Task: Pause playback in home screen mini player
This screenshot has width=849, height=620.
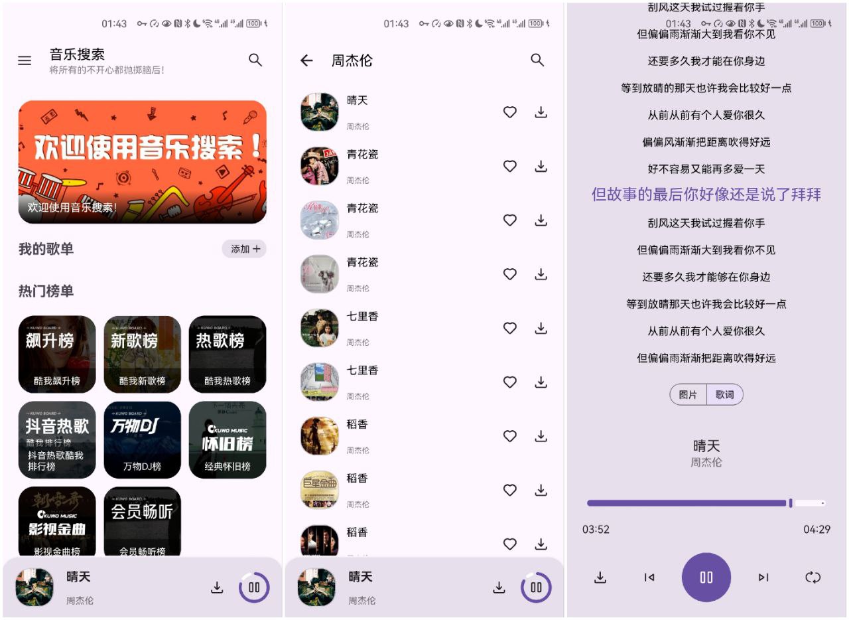Action: pyautogui.click(x=254, y=587)
